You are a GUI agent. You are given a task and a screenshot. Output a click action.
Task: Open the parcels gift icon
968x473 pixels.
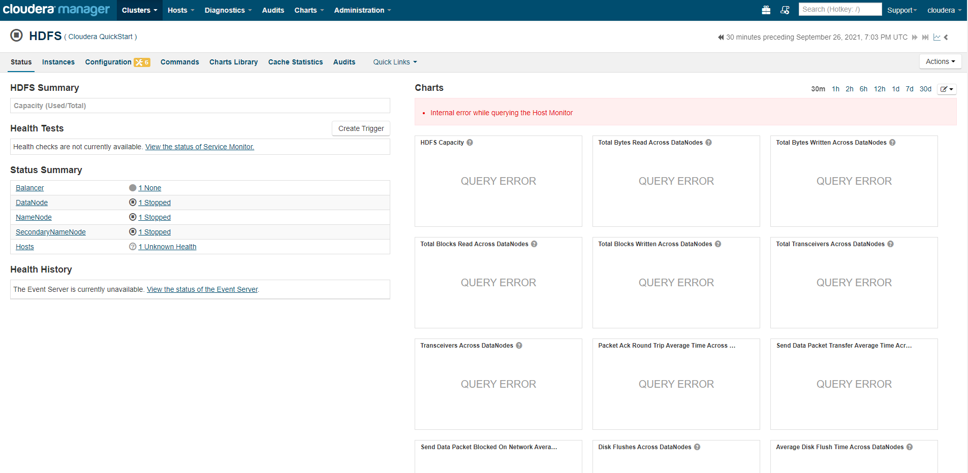click(766, 10)
